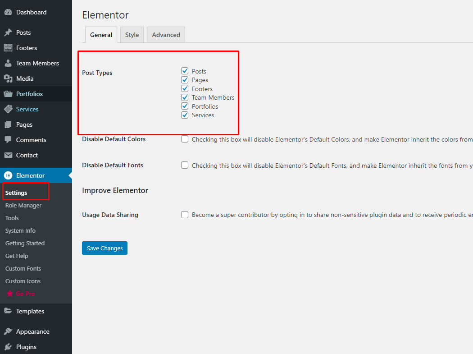
Task: Open Role Manager submenu link
Action: [23, 205]
